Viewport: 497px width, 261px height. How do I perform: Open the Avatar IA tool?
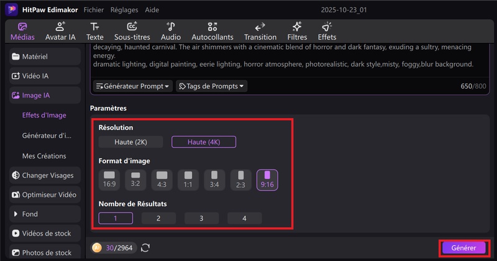click(x=60, y=31)
